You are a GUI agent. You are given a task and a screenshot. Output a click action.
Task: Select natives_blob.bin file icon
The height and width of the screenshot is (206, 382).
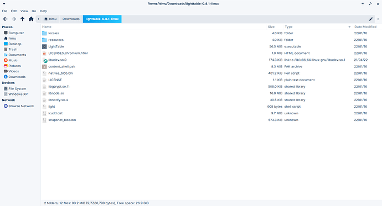click(44, 73)
